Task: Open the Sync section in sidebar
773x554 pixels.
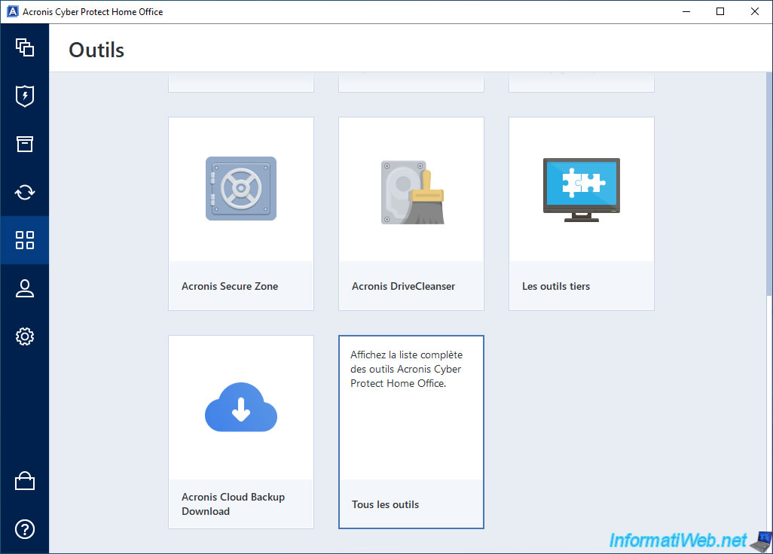Action: click(x=25, y=192)
